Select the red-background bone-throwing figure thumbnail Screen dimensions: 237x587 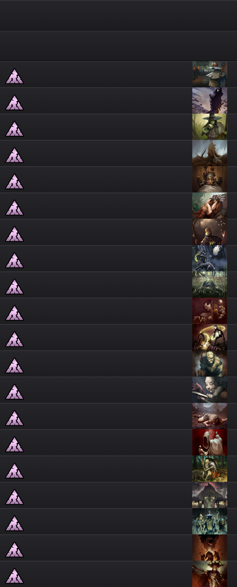(210, 311)
